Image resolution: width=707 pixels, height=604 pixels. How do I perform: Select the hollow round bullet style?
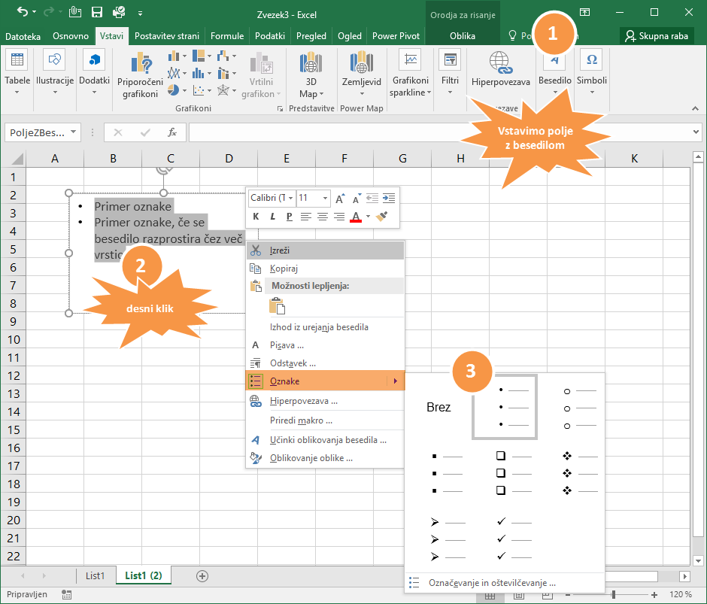580,408
